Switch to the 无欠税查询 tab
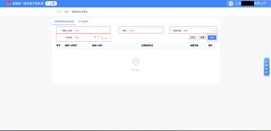 (83, 22)
